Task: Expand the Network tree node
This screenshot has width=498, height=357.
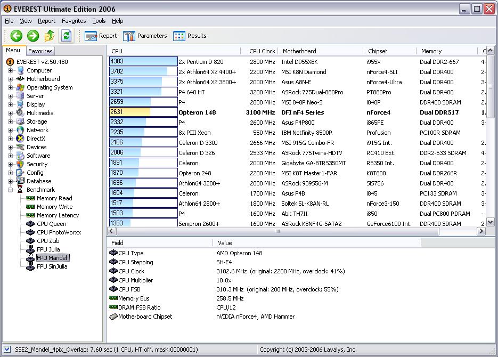Action: pos(10,130)
